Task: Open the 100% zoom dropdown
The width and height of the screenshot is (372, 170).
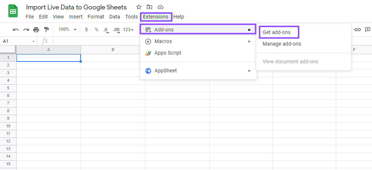Action: click(x=68, y=30)
